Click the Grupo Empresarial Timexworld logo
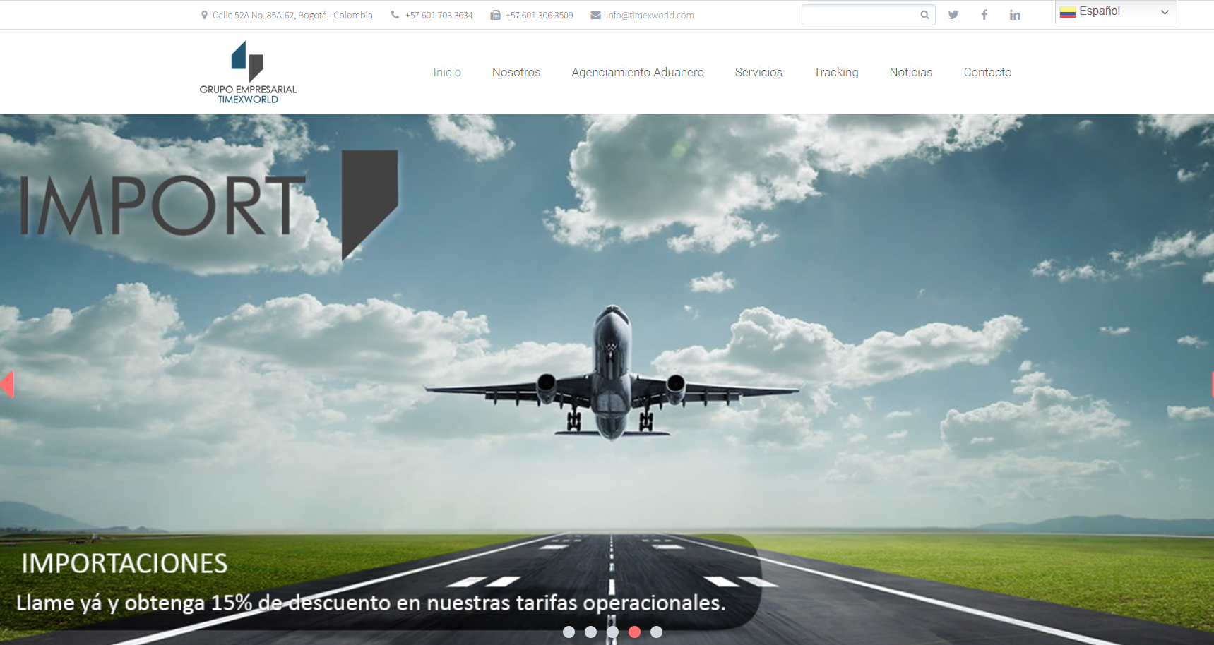The image size is (1214, 645). [248, 71]
